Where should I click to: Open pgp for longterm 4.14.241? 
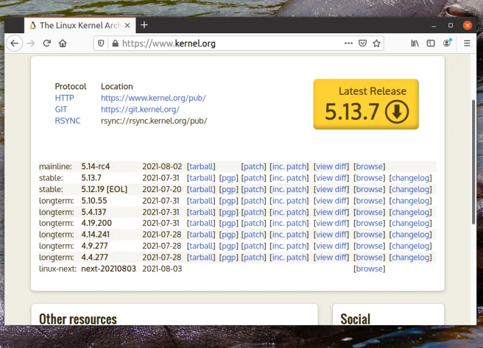229,234
